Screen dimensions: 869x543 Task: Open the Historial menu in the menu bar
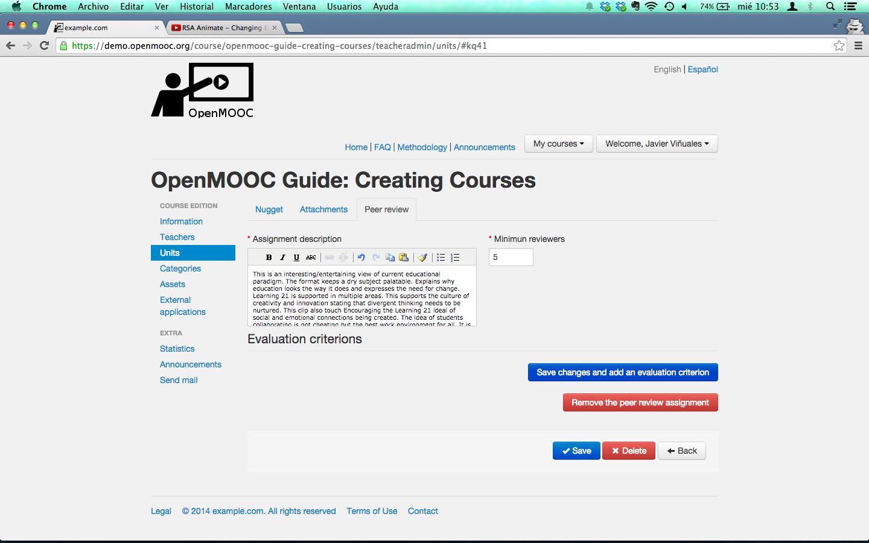click(197, 7)
